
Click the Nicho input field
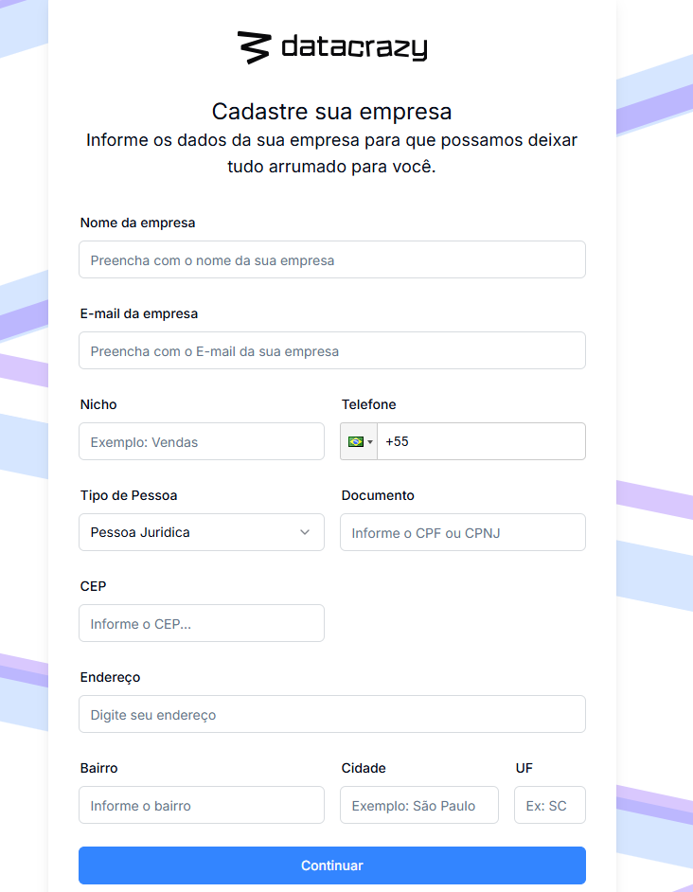point(202,441)
